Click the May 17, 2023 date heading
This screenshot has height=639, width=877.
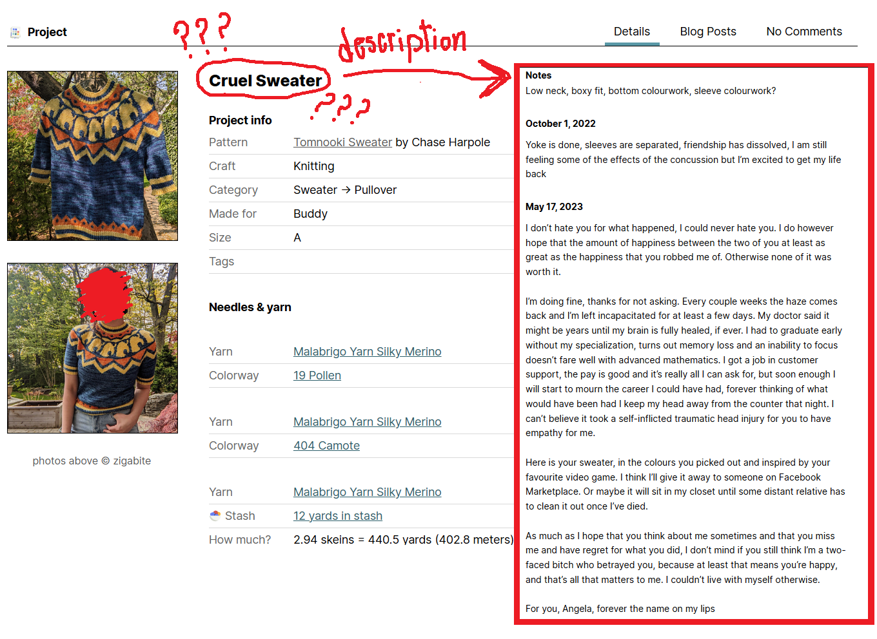(x=554, y=207)
